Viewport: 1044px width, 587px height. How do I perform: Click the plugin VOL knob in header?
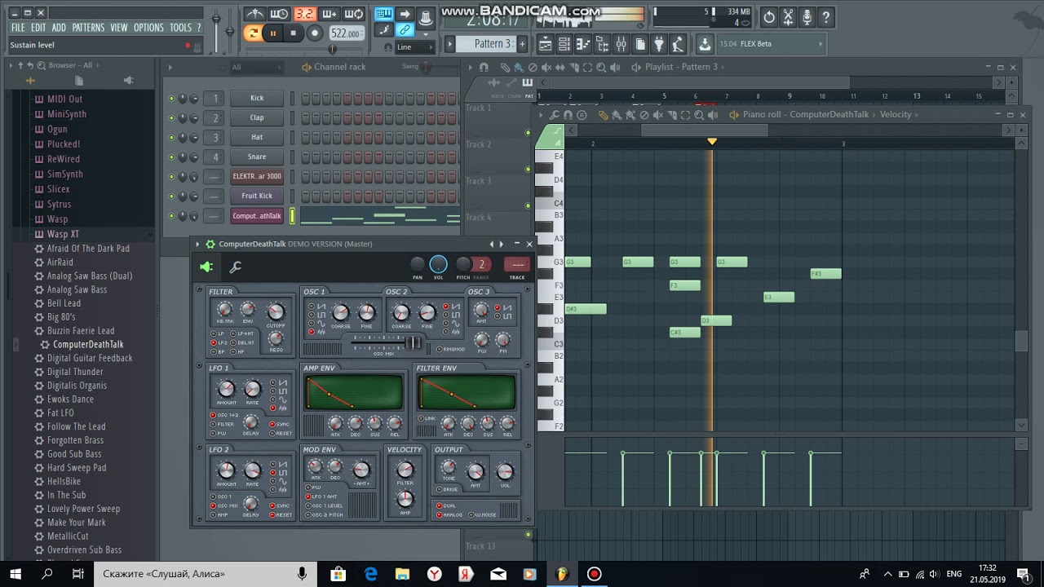pos(439,264)
